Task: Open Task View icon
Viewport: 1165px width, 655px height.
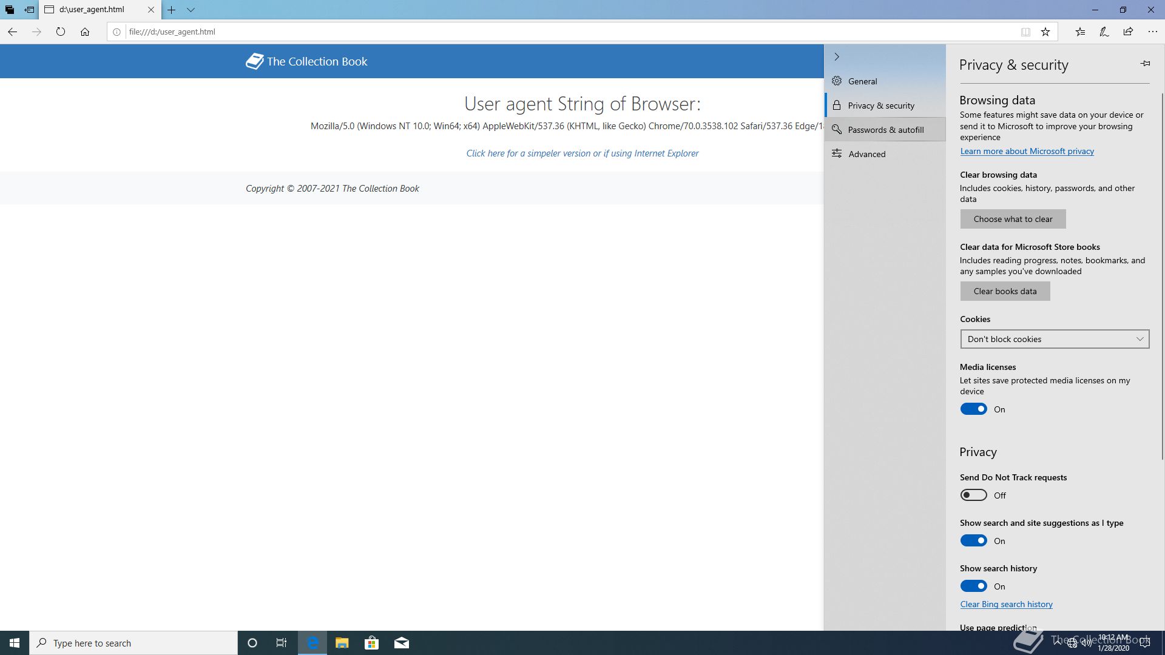Action: pos(282,643)
